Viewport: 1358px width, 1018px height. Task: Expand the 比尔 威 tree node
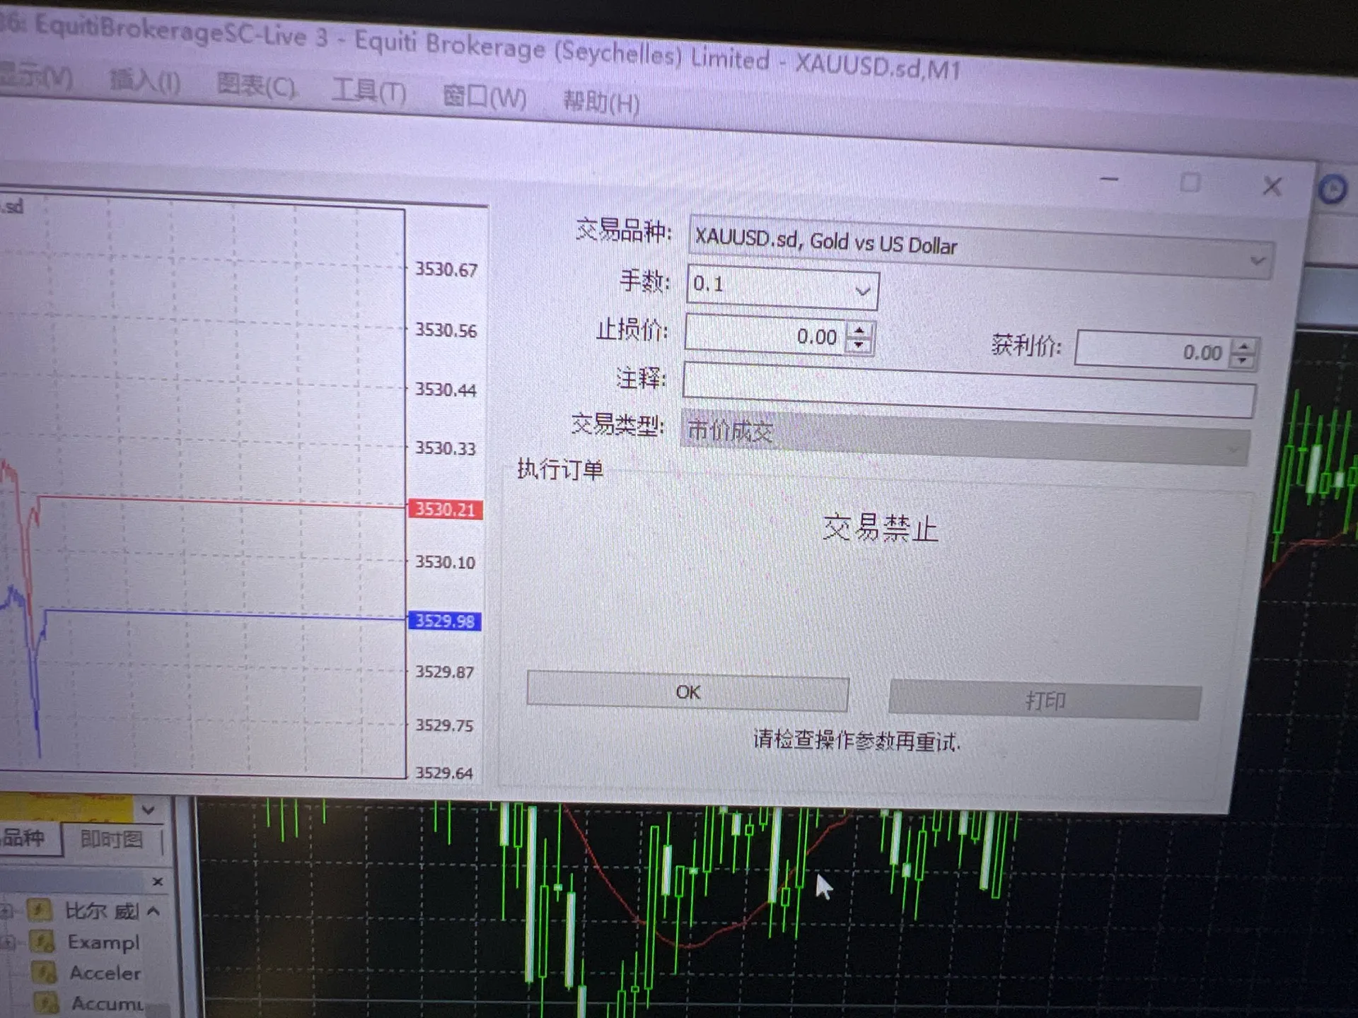pos(6,911)
